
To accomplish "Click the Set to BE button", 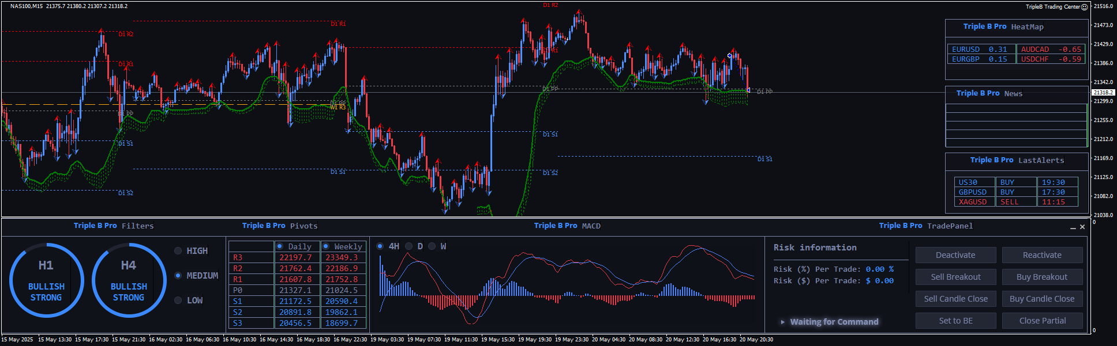I will point(955,321).
